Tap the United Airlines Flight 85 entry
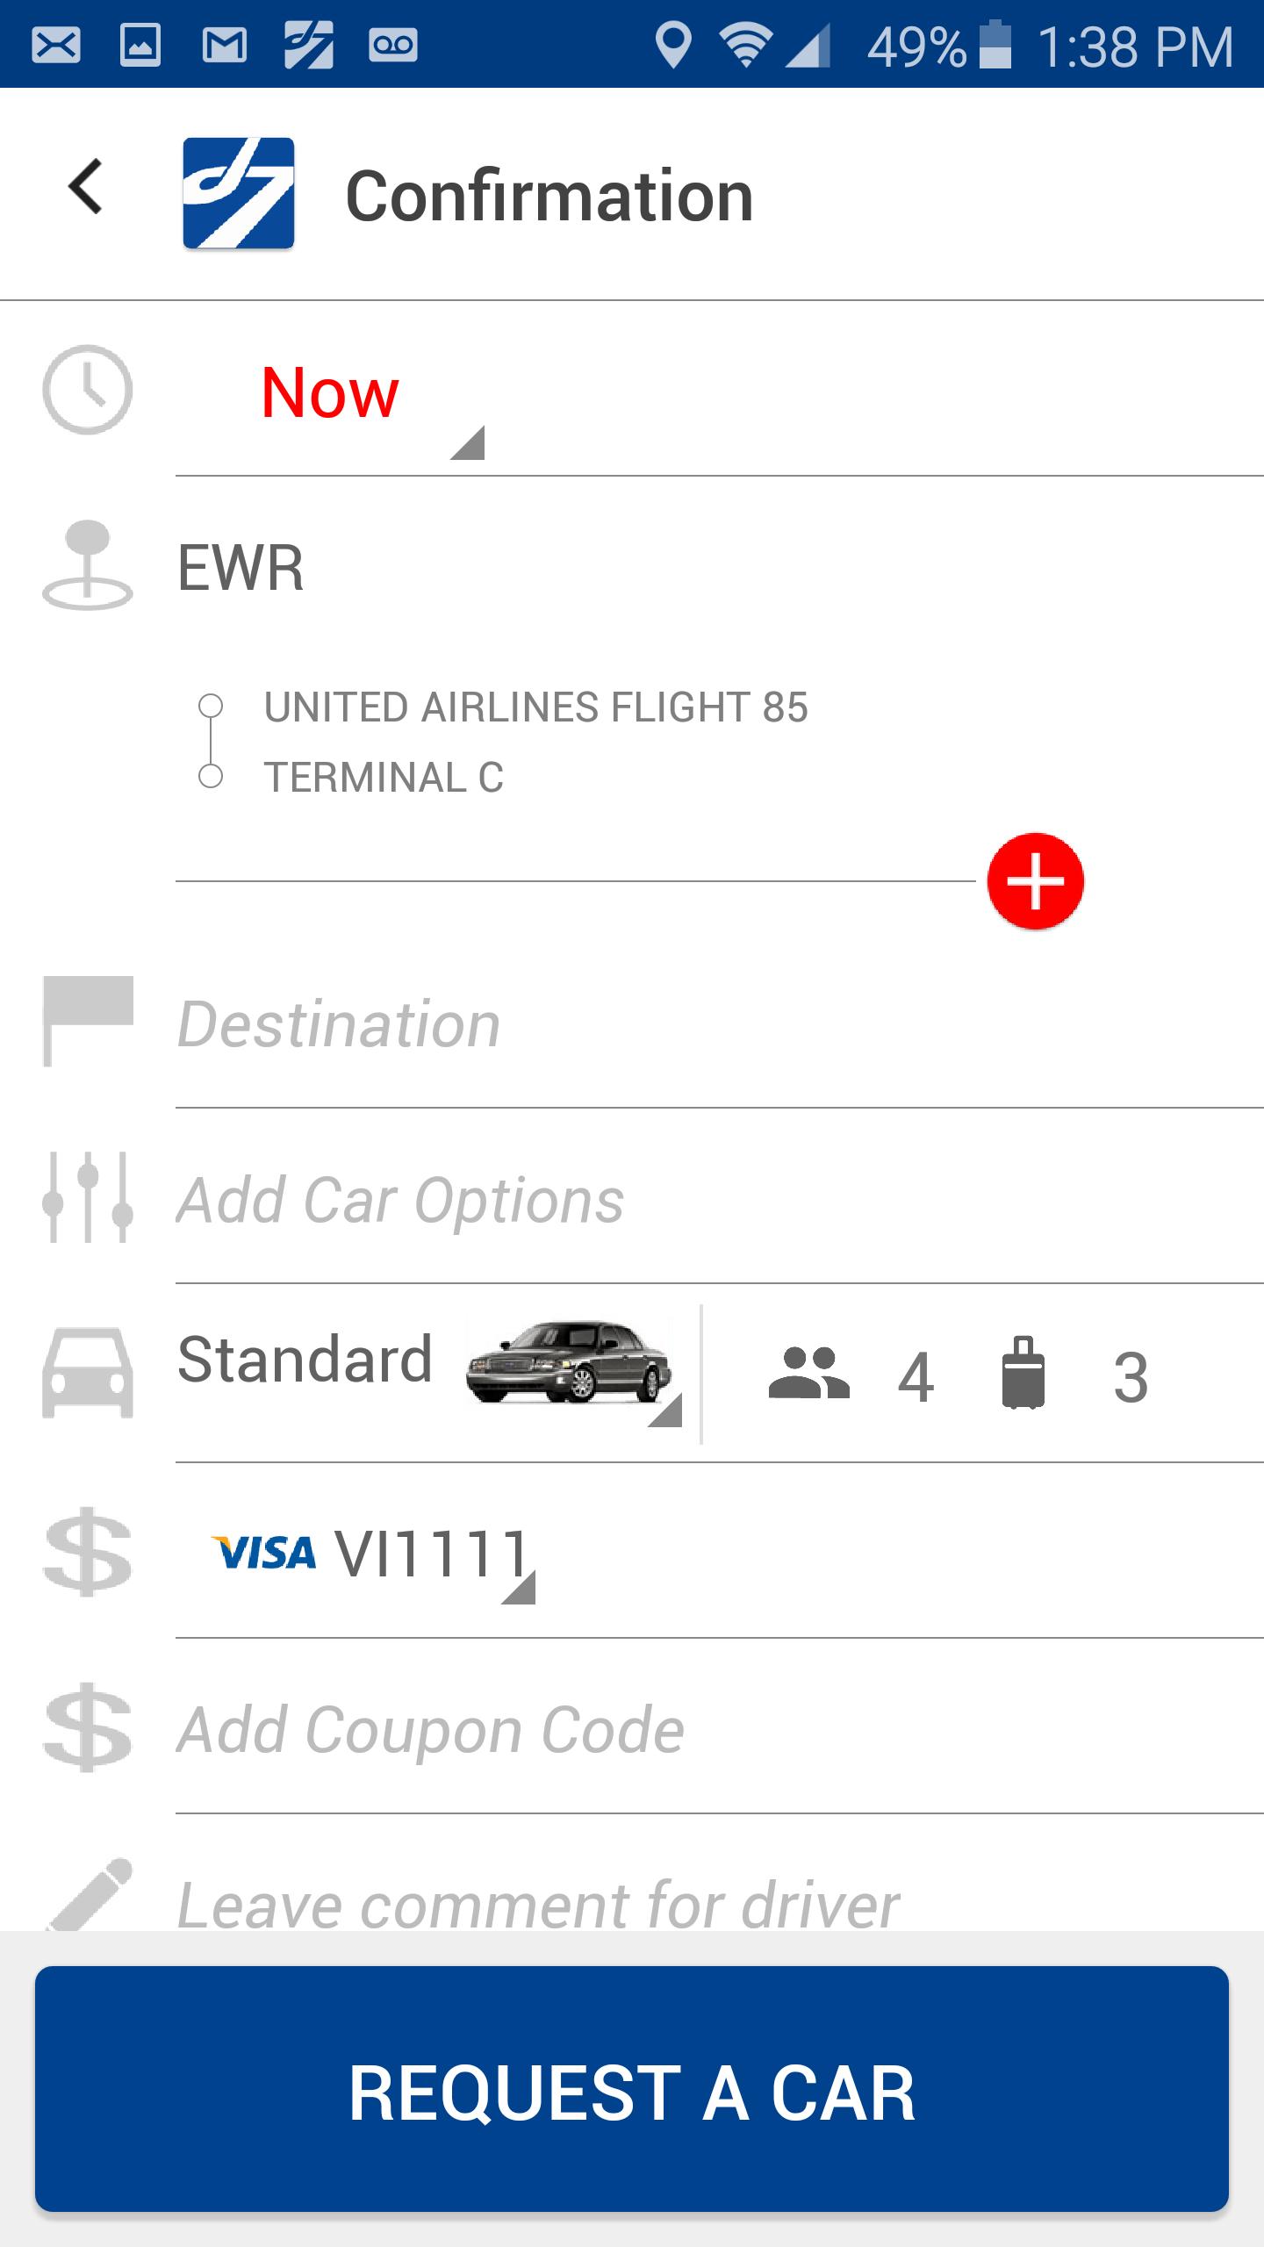Screen dimensions: 1264x2247 (535, 707)
